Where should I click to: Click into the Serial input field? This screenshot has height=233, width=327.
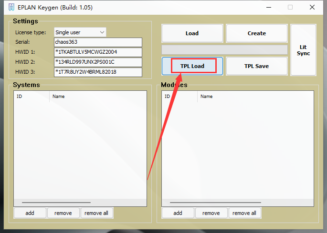pyautogui.click(x=98, y=42)
